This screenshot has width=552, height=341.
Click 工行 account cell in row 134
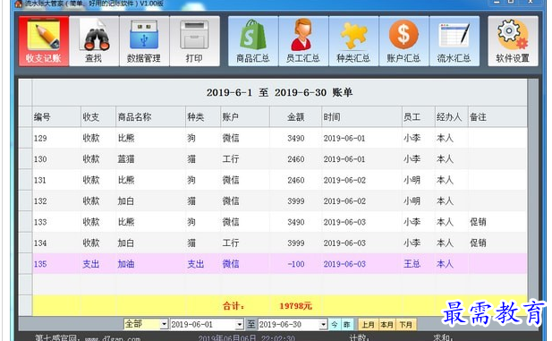pos(231,243)
